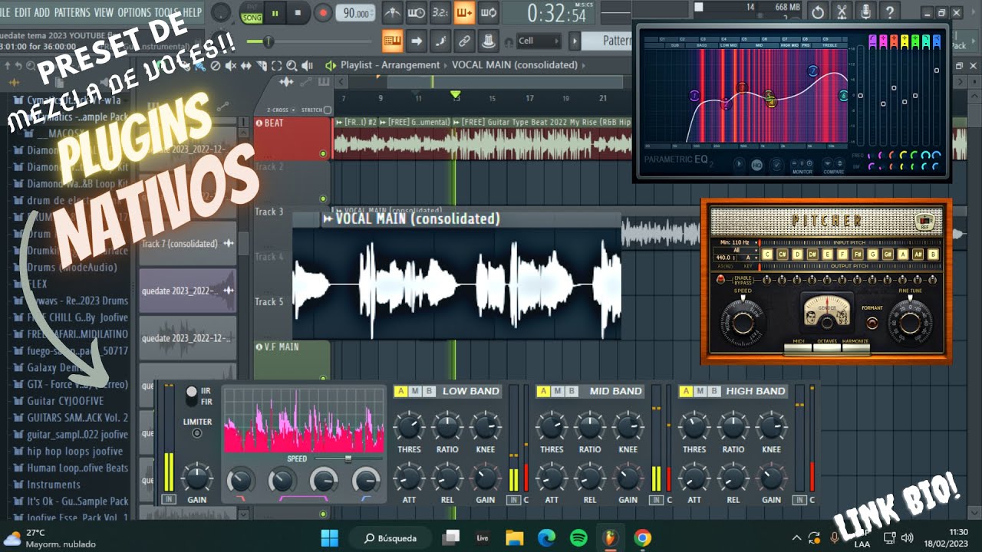Open the undo history icon
The width and height of the screenshot is (982, 552).
[818, 11]
